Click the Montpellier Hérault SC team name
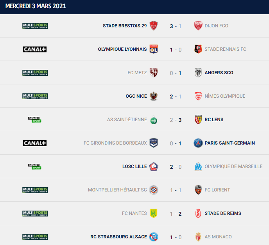This screenshot has height=245, width=269. coord(117,190)
